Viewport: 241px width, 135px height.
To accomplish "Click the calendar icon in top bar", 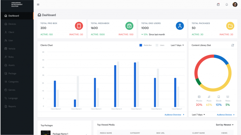I will [x=218, y=5].
